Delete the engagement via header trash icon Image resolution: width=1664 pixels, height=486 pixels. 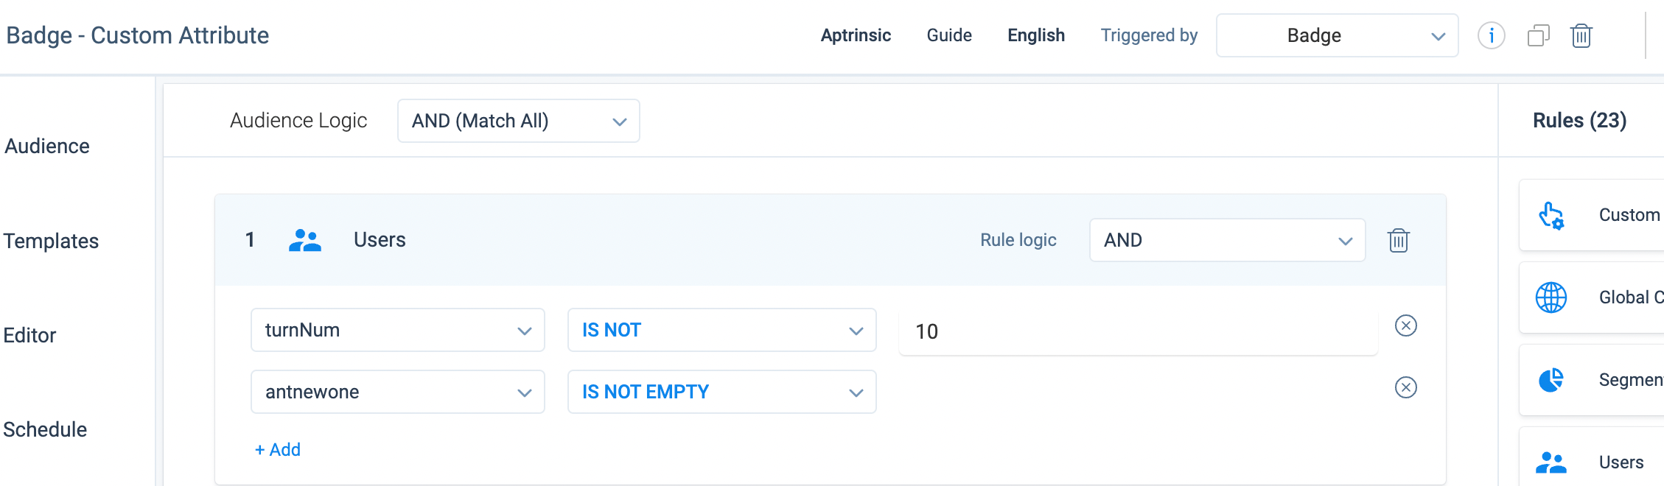[x=1581, y=35]
